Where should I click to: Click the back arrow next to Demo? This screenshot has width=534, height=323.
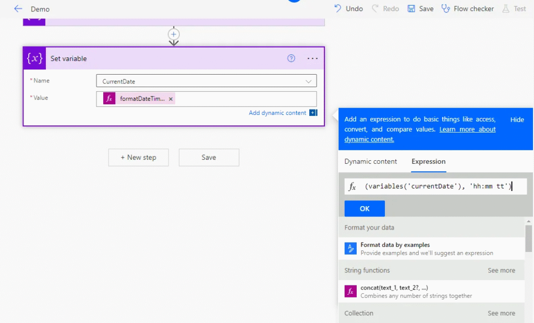pyautogui.click(x=18, y=9)
